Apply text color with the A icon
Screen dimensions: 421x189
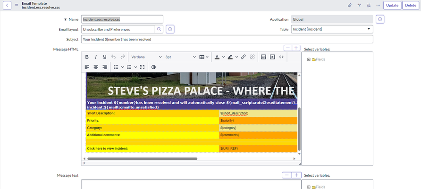(x=217, y=57)
